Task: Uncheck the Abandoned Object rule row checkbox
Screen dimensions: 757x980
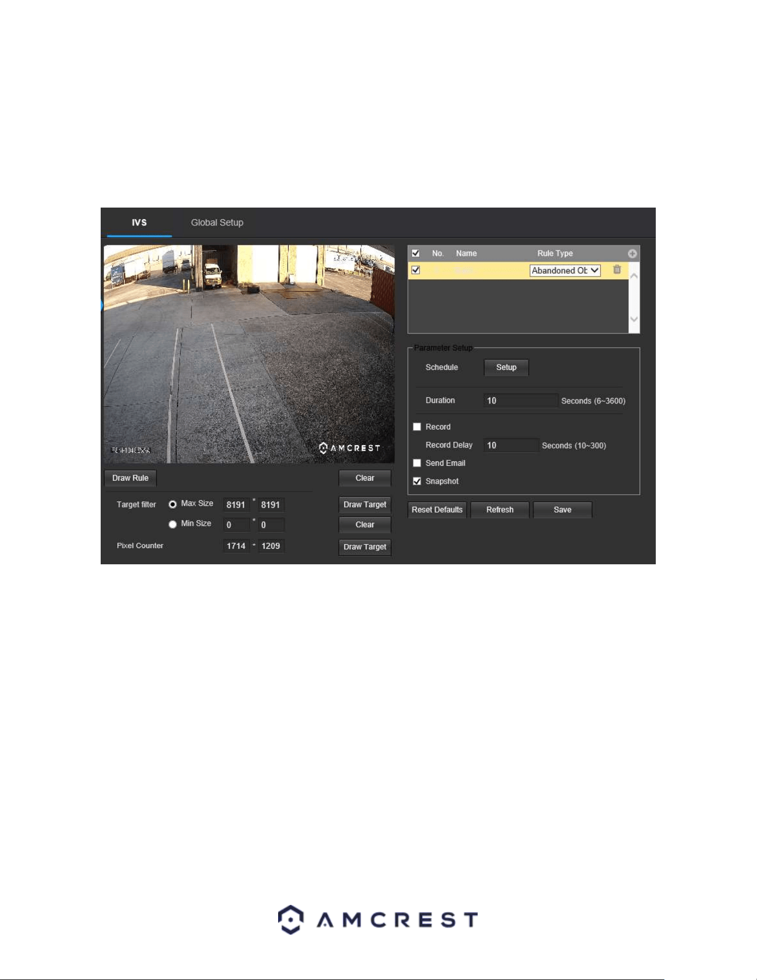Action: 415,270
